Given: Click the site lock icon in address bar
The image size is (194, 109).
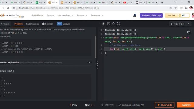Looking at the screenshot, I should pyautogui.click(x=14, y=8).
